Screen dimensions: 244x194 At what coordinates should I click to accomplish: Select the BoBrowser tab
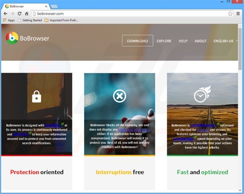(x=26, y=7)
